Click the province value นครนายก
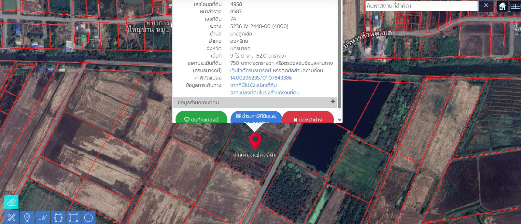Viewport: 521px width, 224px height. 240,49
